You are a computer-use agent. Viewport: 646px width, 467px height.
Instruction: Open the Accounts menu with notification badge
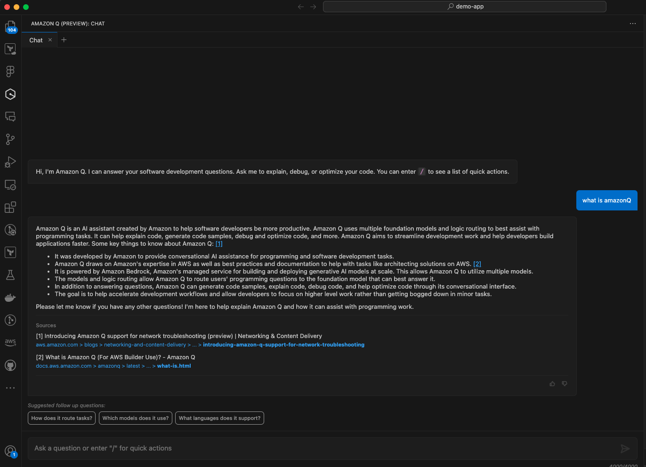pyautogui.click(x=10, y=452)
